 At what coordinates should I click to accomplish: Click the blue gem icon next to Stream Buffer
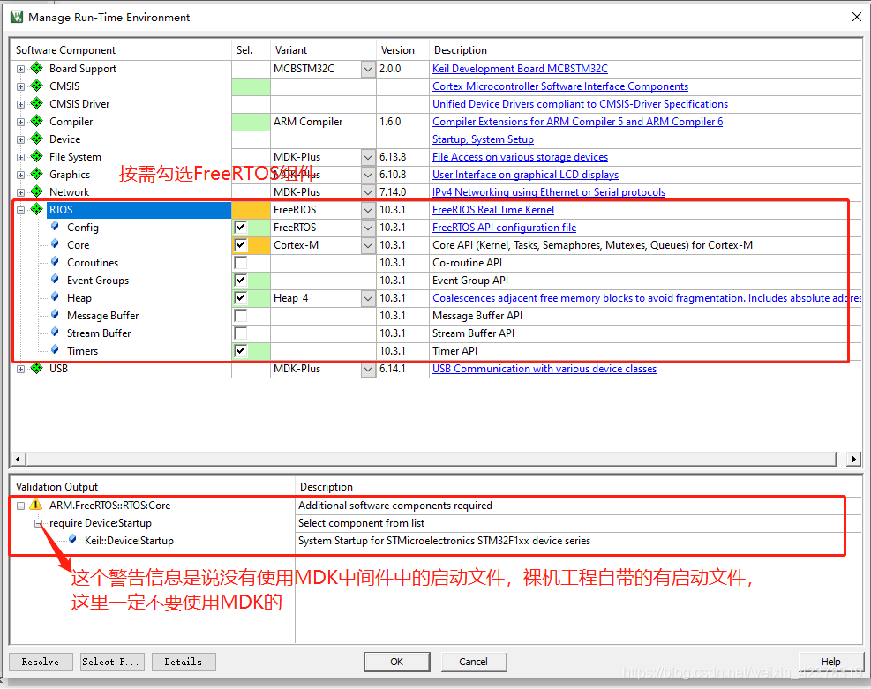click(55, 333)
